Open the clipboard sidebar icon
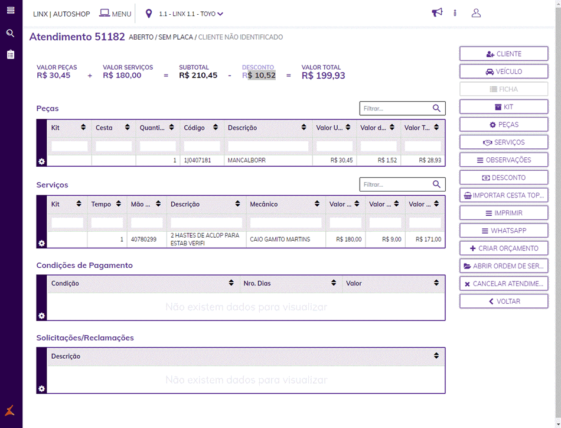561x428 pixels. pyautogui.click(x=11, y=54)
